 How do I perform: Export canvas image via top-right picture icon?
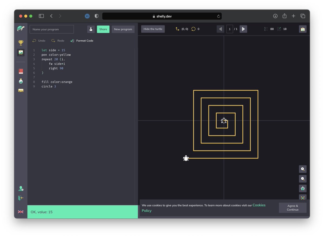[x=303, y=29]
